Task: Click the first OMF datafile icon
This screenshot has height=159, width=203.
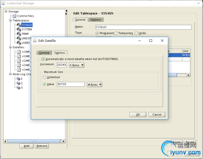Action: [x=19, y=52]
